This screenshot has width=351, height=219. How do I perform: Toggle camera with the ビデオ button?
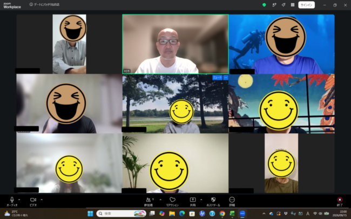[33, 202]
